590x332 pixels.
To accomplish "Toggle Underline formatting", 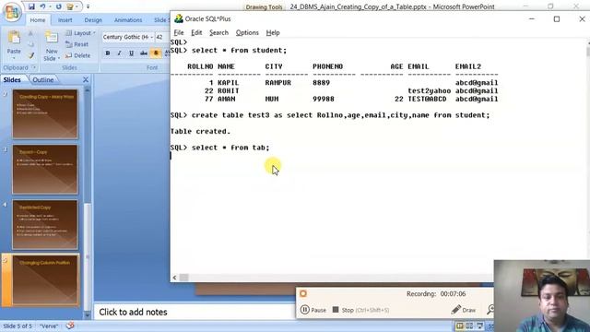I will coord(131,53).
